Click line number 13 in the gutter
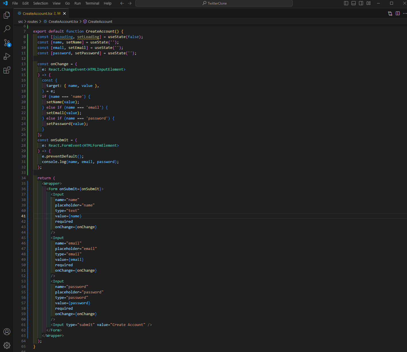 23,64
